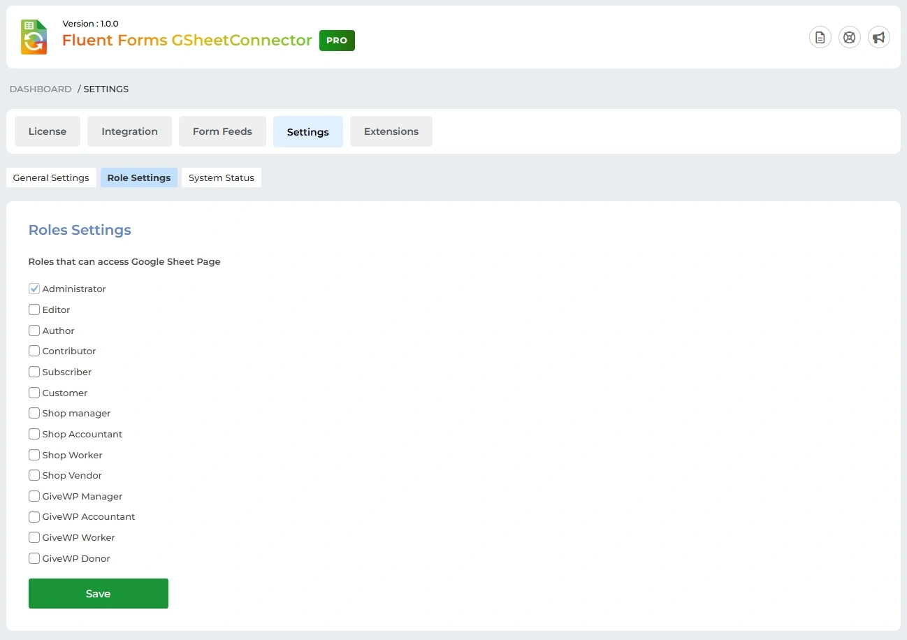Enable the Editor role checkbox
This screenshot has height=640, width=907.
click(34, 310)
